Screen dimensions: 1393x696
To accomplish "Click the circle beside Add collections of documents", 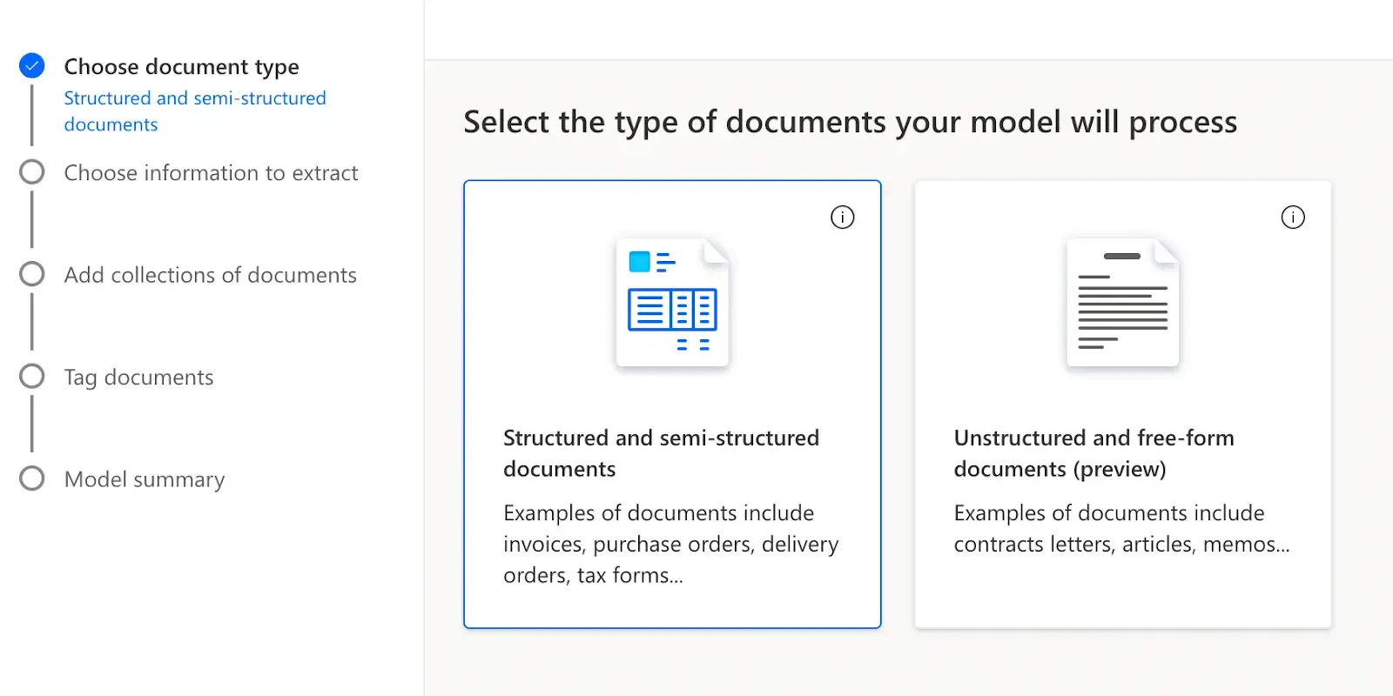I will [32, 274].
